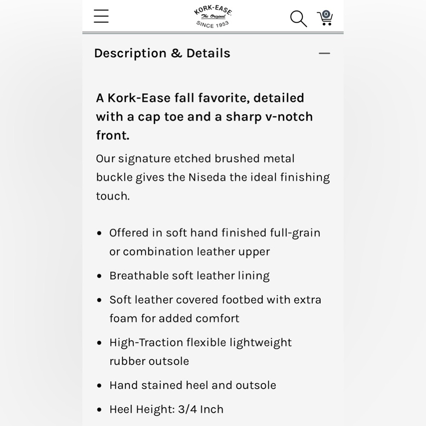Open search with the magnifying glass icon
The image size is (426, 426).
298,19
